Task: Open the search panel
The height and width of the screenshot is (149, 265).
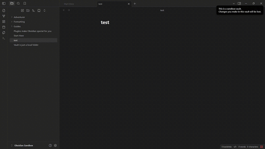Action: 18,3
